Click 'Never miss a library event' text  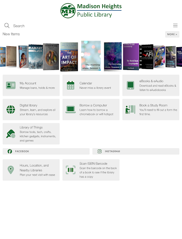(x=95, y=88)
